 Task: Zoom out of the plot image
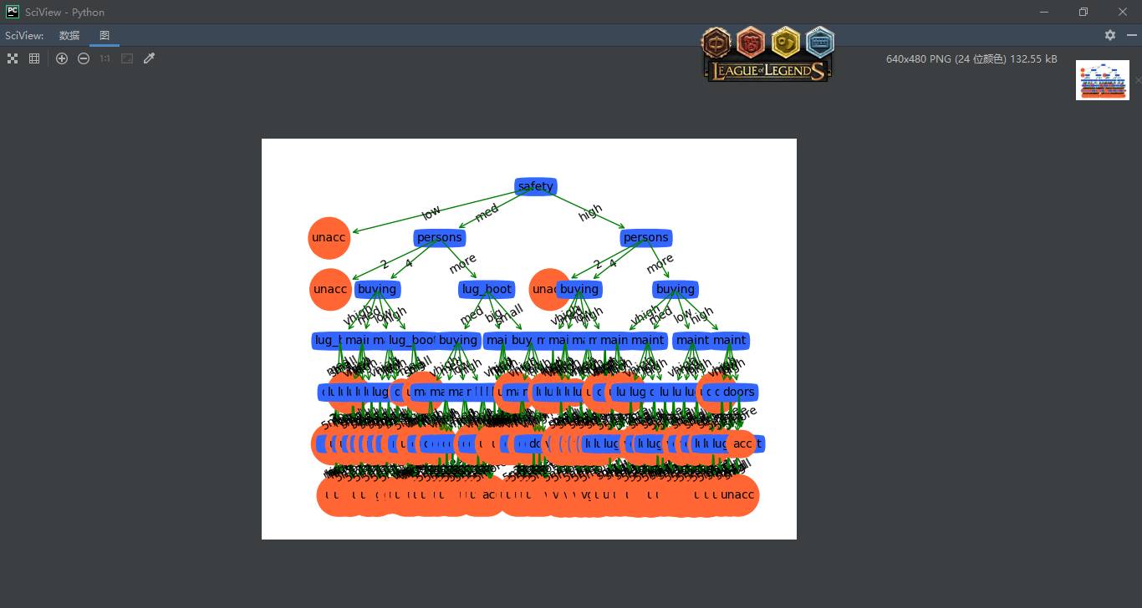pyautogui.click(x=84, y=58)
